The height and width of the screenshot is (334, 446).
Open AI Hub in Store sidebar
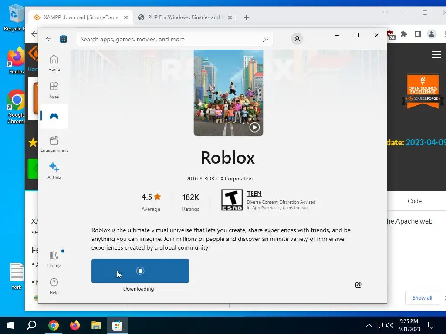pos(54,171)
